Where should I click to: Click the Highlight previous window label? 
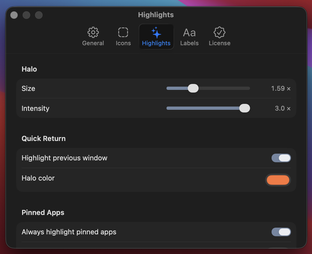64,158
